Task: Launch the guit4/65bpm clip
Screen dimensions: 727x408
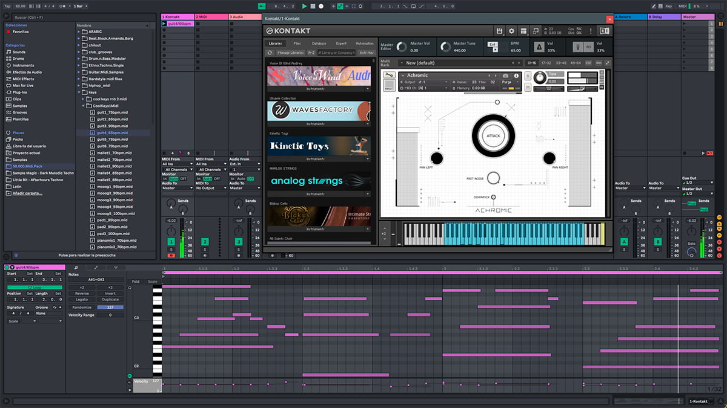Action: click(x=164, y=24)
